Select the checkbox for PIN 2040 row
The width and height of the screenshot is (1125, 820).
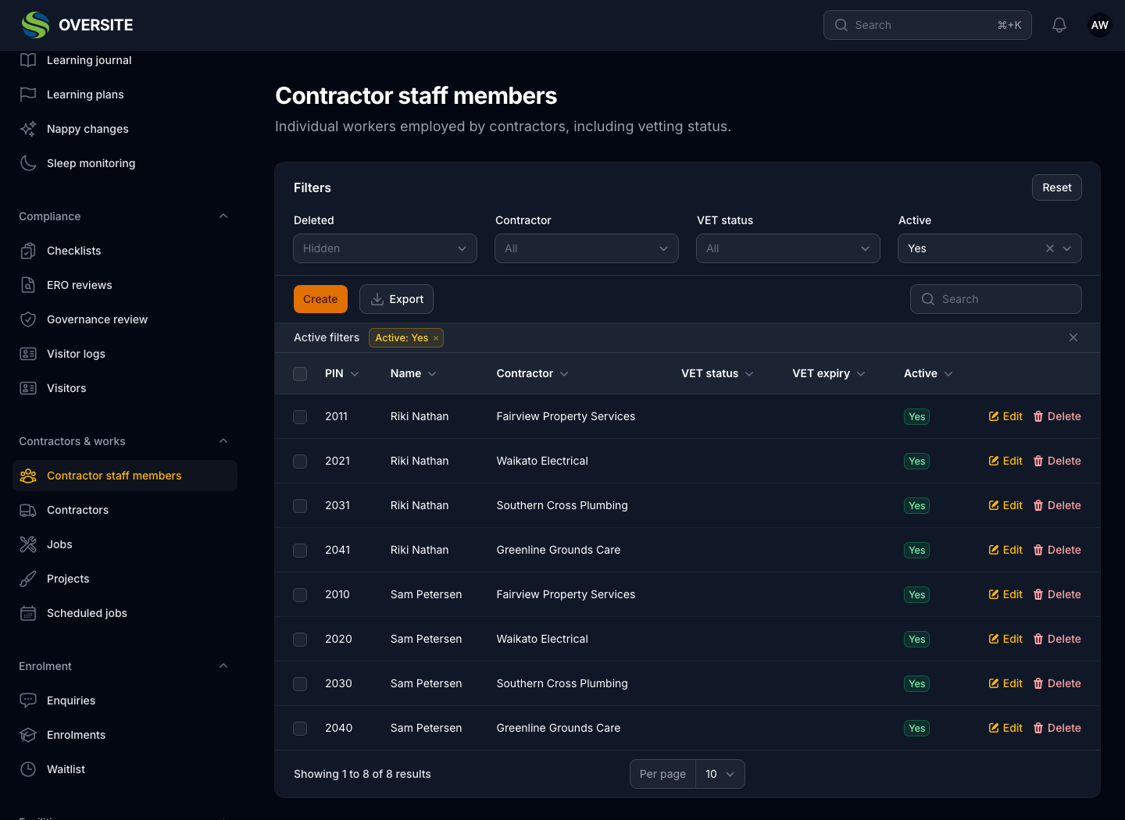click(x=300, y=729)
